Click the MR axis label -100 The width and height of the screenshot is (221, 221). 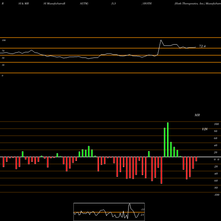[x=216, y=195]
